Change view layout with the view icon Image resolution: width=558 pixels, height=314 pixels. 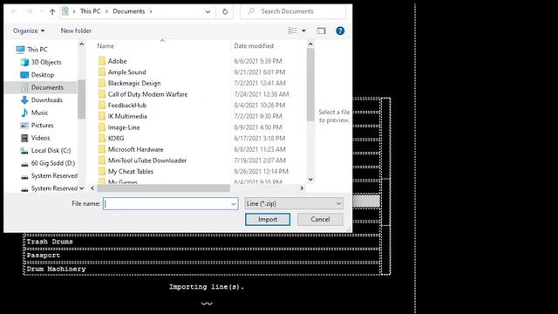pyautogui.click(x=292, y=31)
